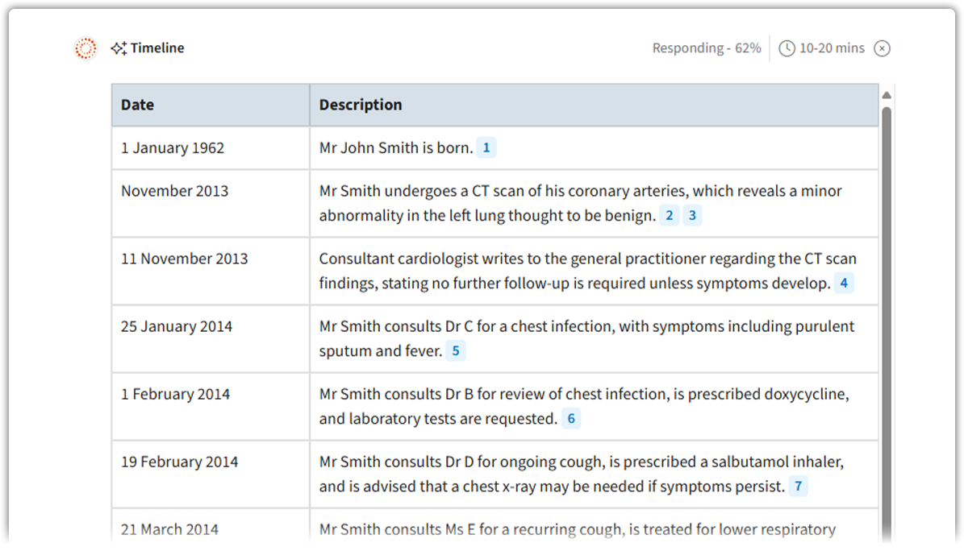Select the 11 November 2013 date cell
Viewport: 964px width, 551px height.
[x=185, y=259]
